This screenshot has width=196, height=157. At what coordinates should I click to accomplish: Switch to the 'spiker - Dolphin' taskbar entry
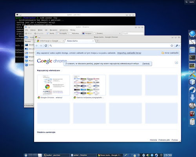pyautogui.click(x=83, y=155)
